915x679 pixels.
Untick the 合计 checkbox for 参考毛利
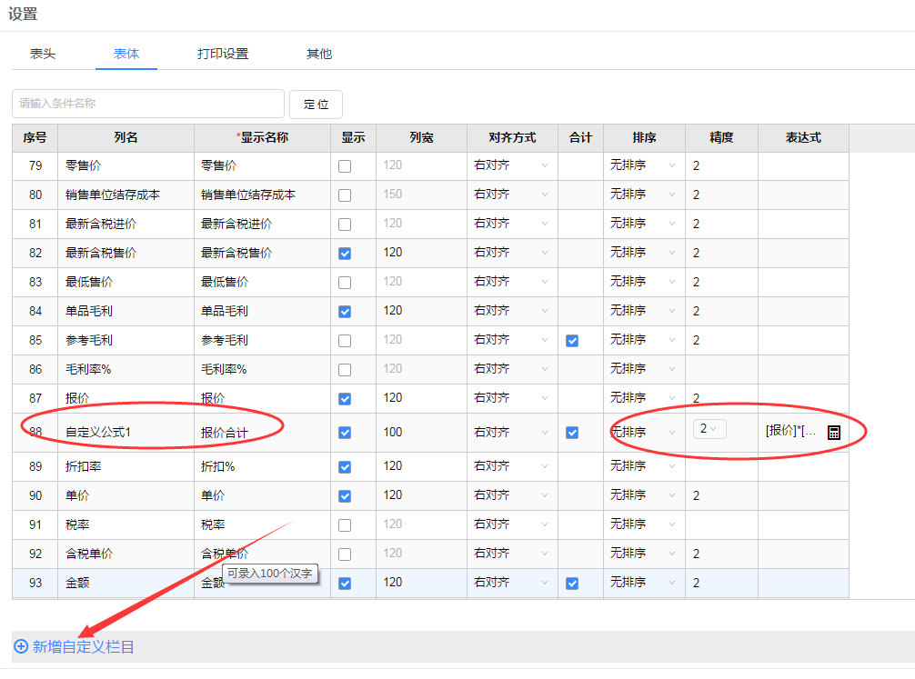pos(572,341)
